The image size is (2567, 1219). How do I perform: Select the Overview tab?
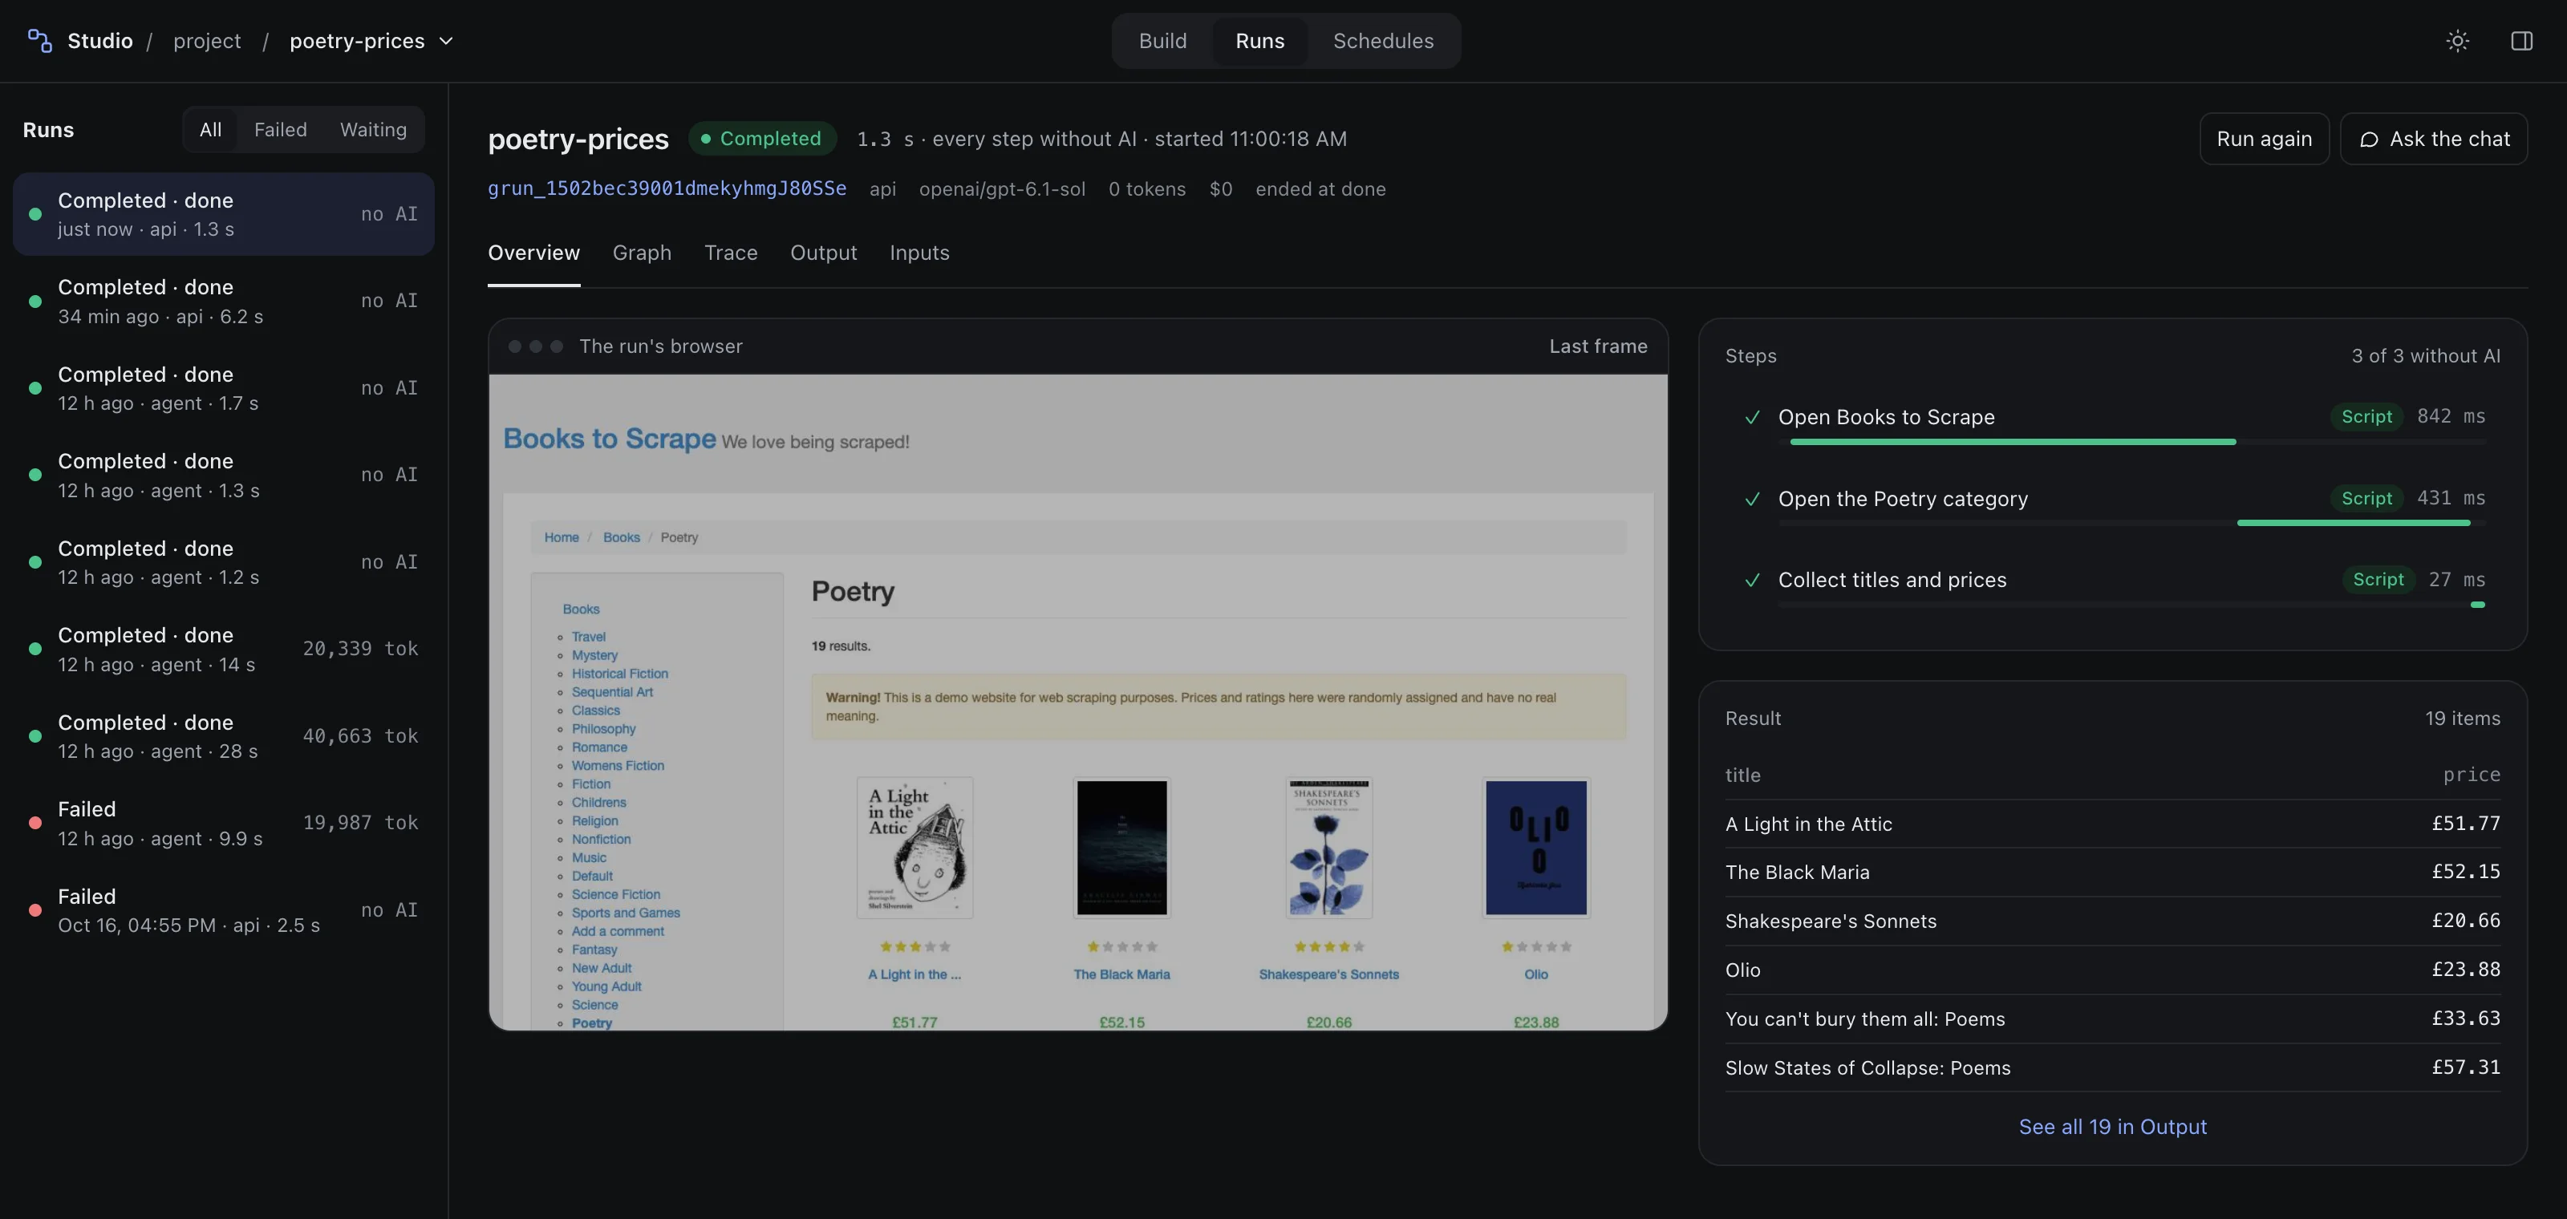[533, 253]
